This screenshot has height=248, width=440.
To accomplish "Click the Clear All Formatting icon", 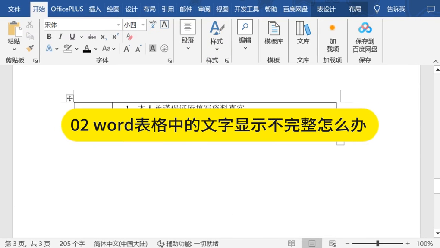I will coord(129,37).
